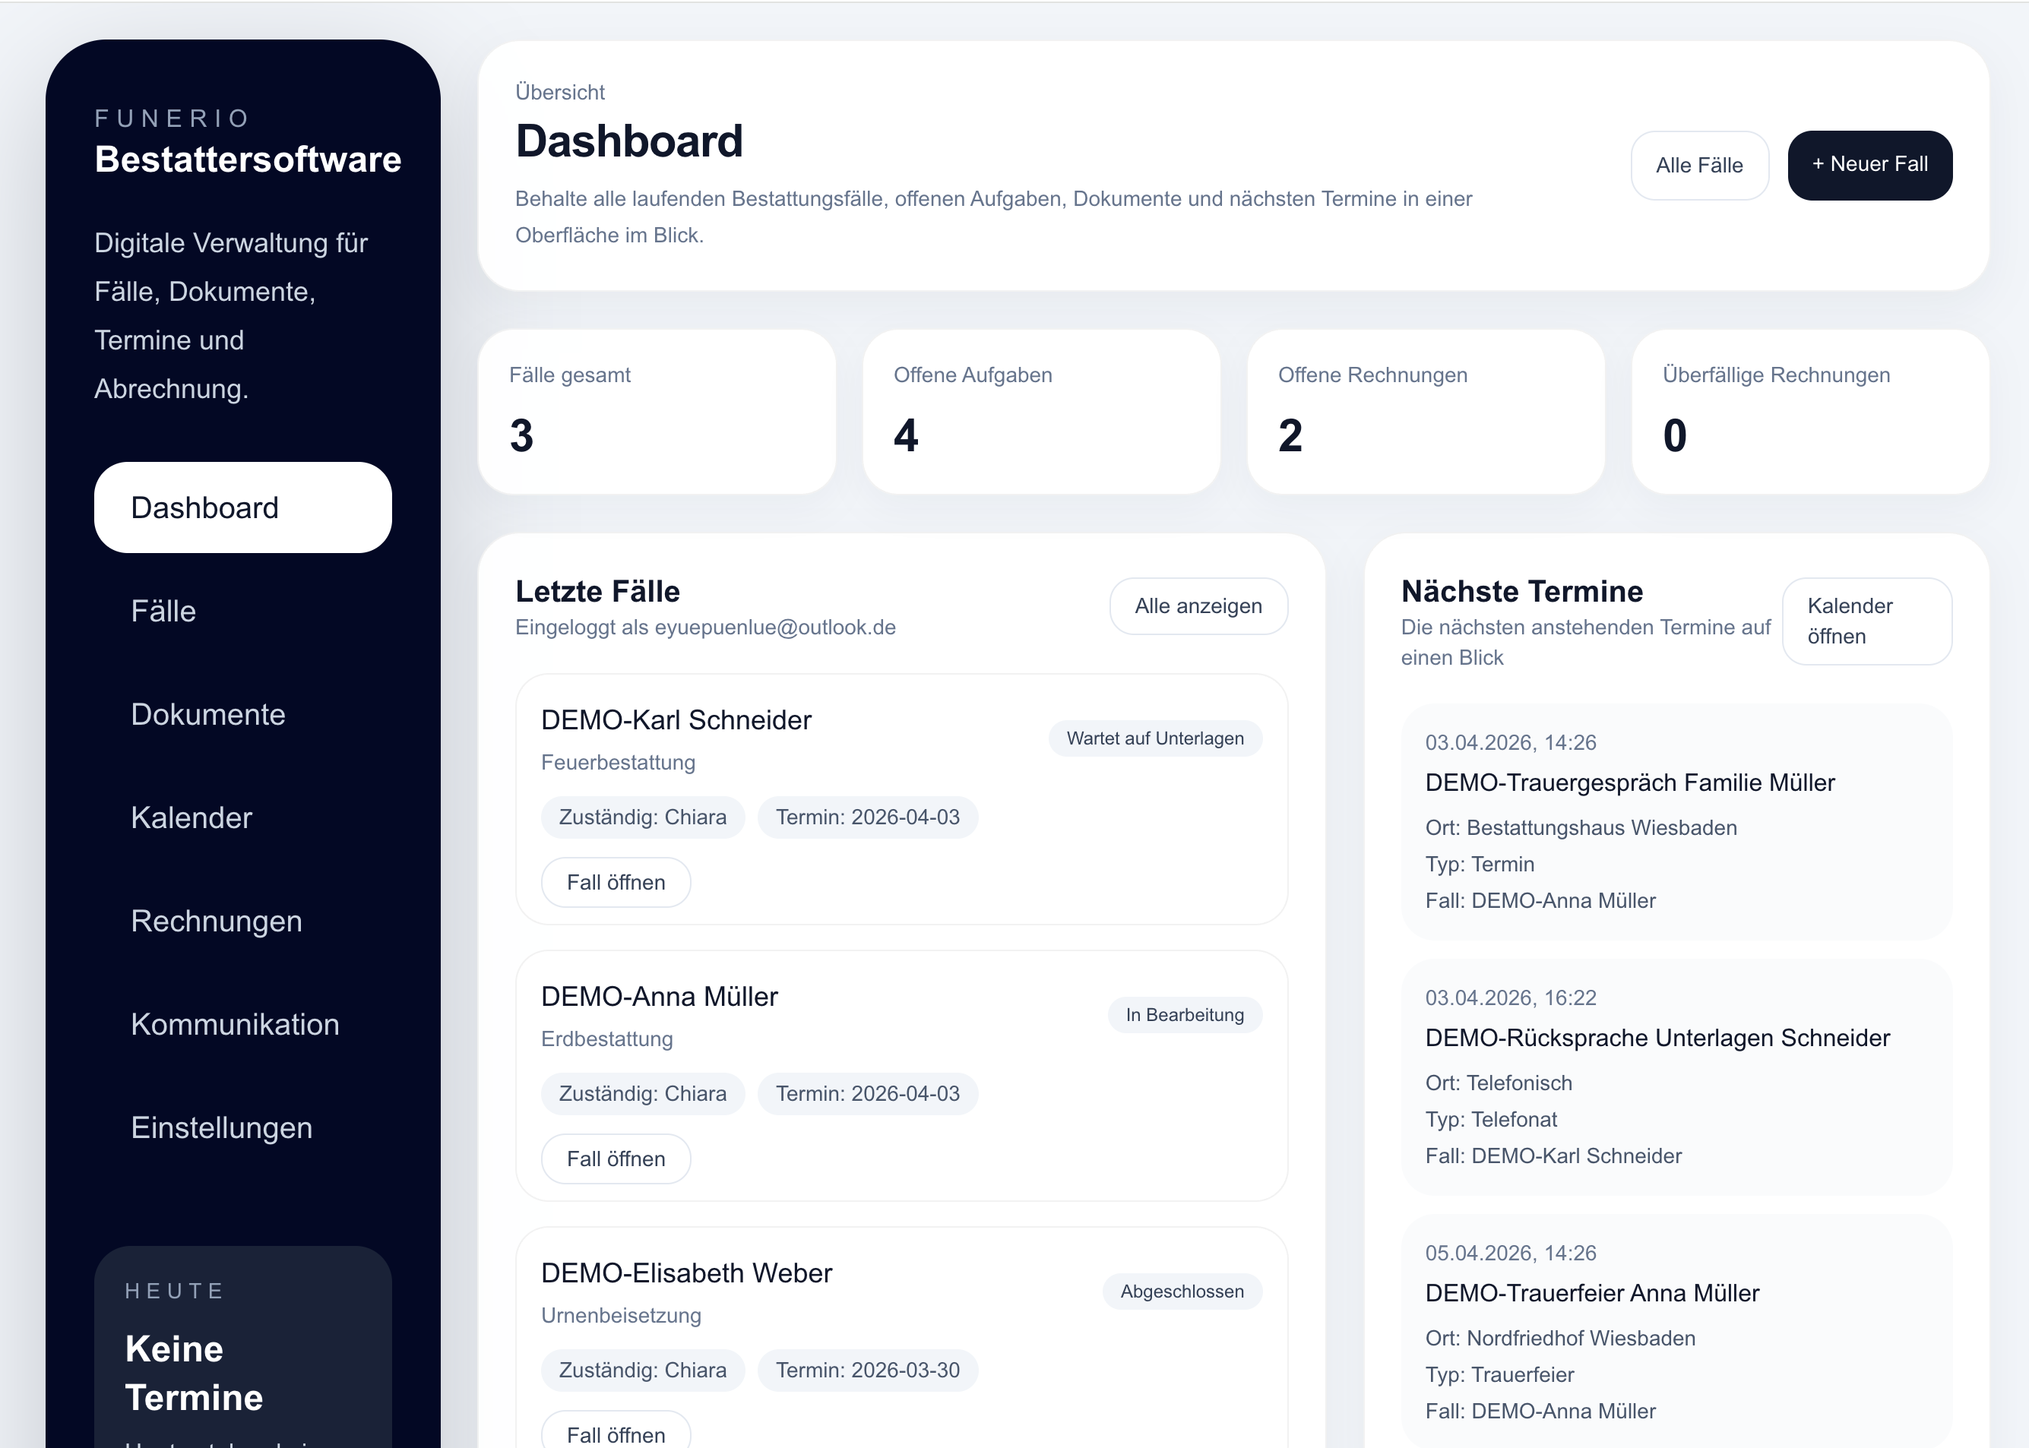Image resolution: width=2029 pixels, height=1448 pixels.
Task: Open the Kalender navigation entry
Action: tap(191, 817)
